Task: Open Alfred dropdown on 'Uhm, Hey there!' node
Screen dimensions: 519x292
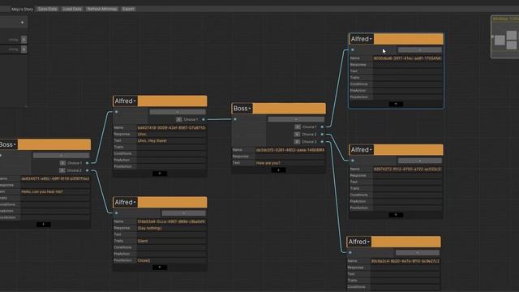Action: [125, 101]
